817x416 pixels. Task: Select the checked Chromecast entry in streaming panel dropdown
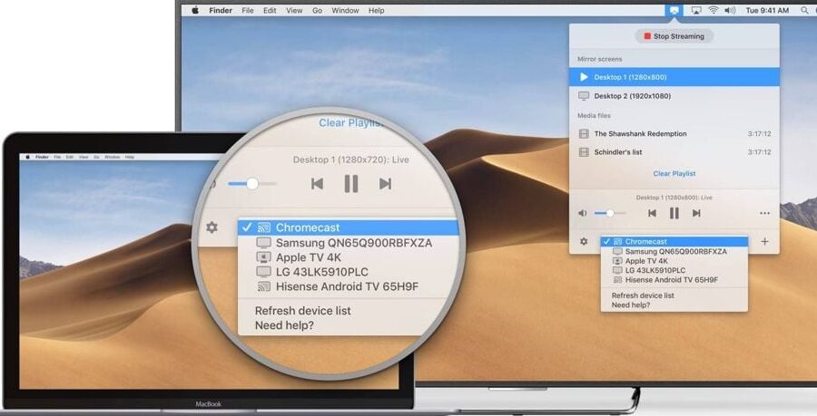click(674, 241)
